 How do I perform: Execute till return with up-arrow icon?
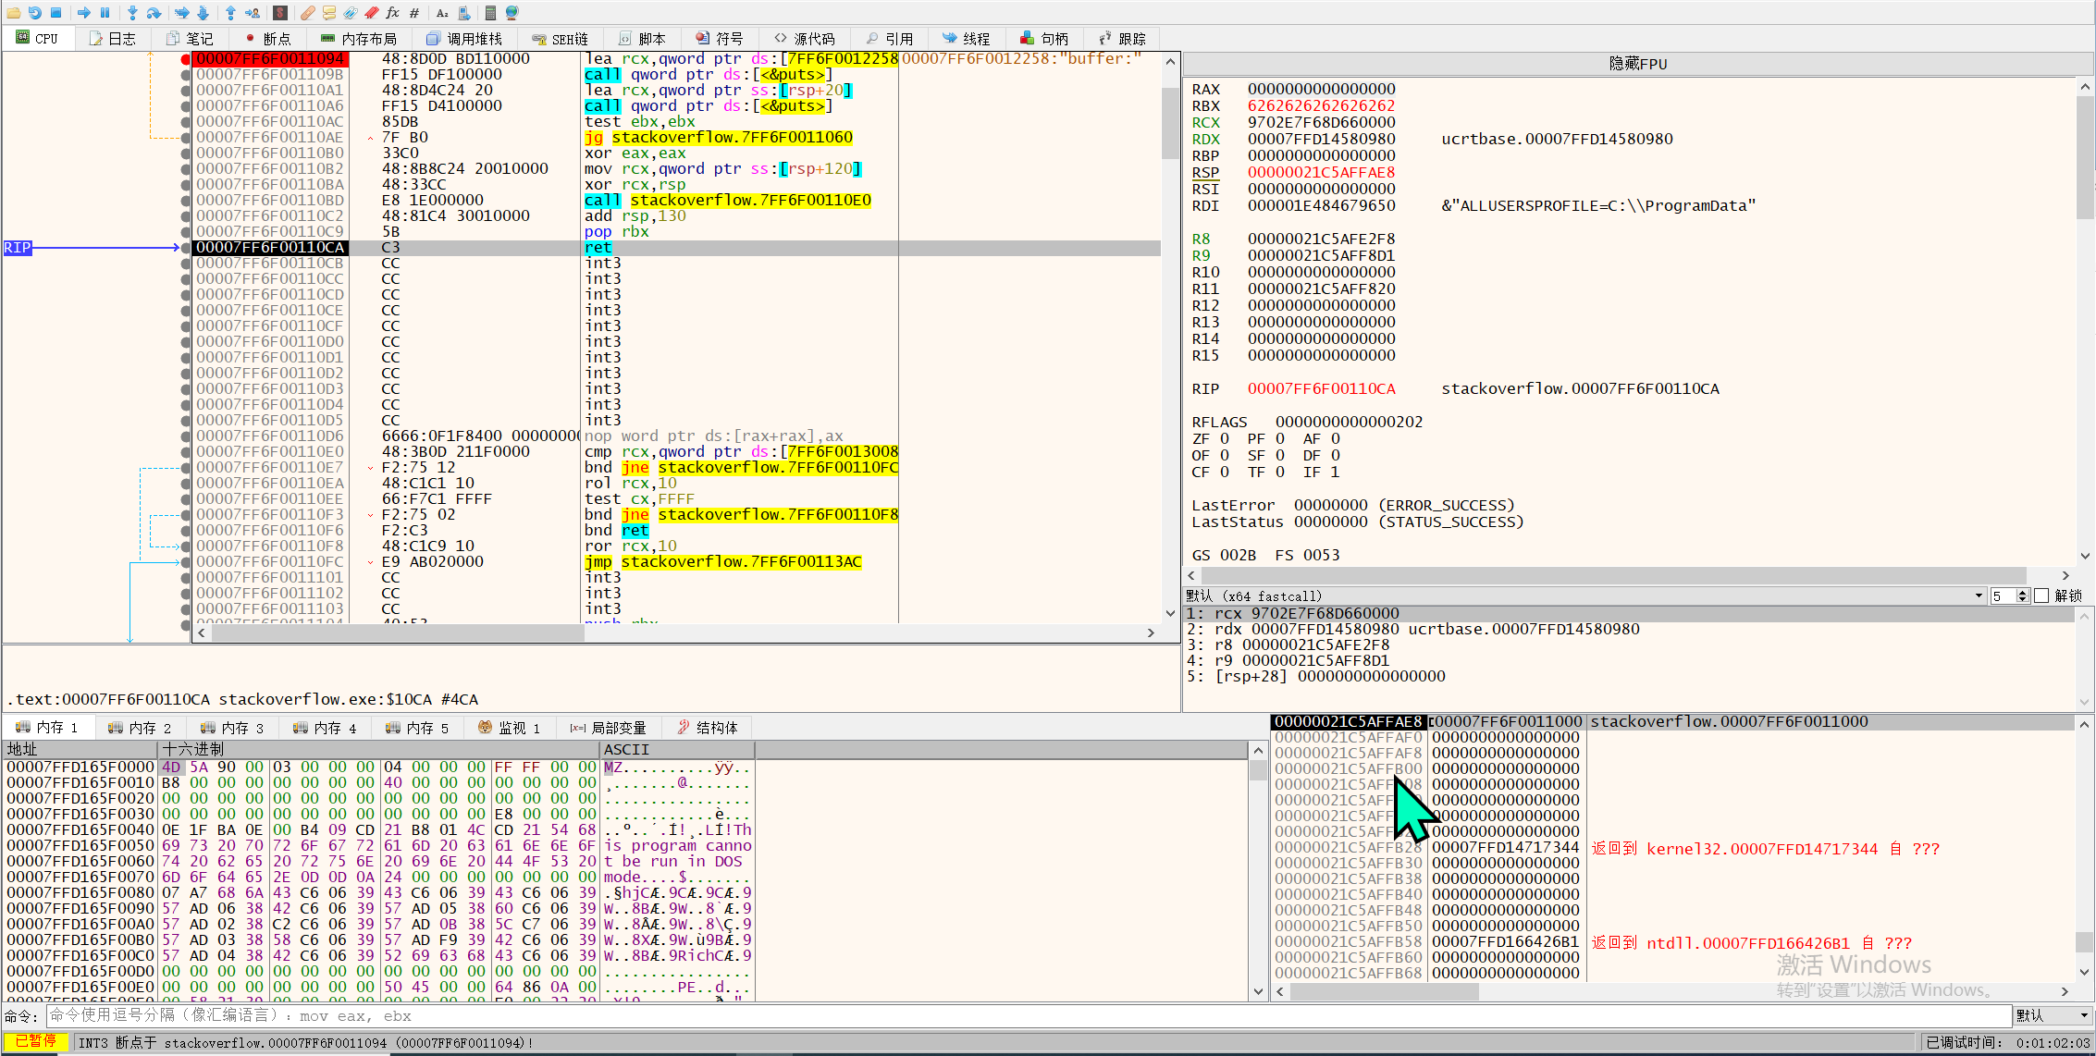[x=230, y=12]
